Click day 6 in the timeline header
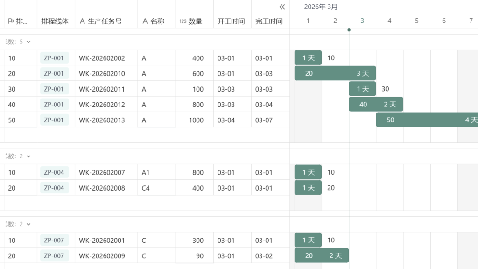The image size is (478, 269). click(x=444, y=21)
